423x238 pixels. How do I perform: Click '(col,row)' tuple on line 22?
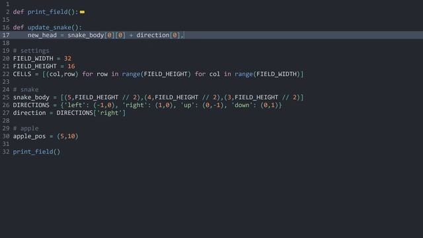[62, 74]
